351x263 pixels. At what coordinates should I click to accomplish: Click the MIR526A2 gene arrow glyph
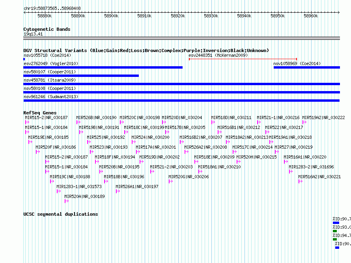(x=187, y=152)
